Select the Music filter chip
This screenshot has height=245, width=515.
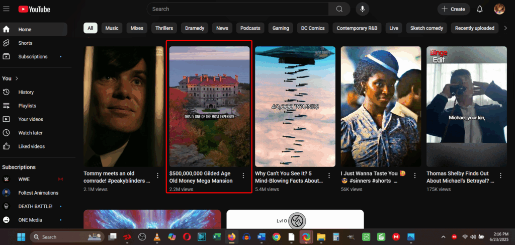click(x=112, y=28)
